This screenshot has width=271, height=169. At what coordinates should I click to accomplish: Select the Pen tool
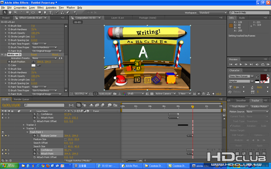(x=45, y=12)
